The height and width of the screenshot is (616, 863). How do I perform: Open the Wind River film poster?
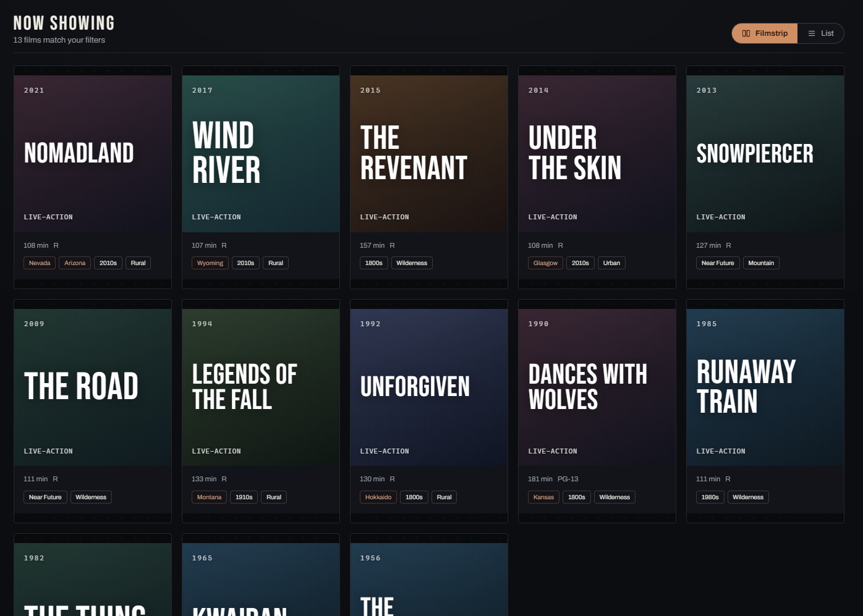point(261,154)
